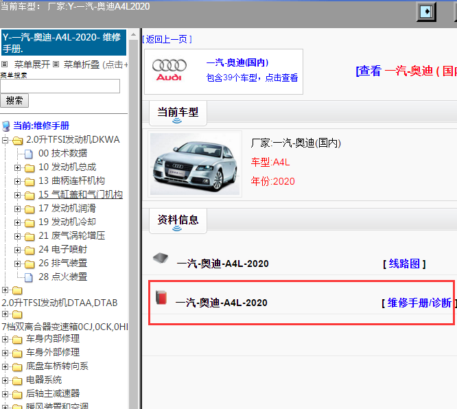Click the folder icon of 21 废气涡轮增压
This screenshot has width=457, height=409.
pyautogui.click(x=30, y=237)
